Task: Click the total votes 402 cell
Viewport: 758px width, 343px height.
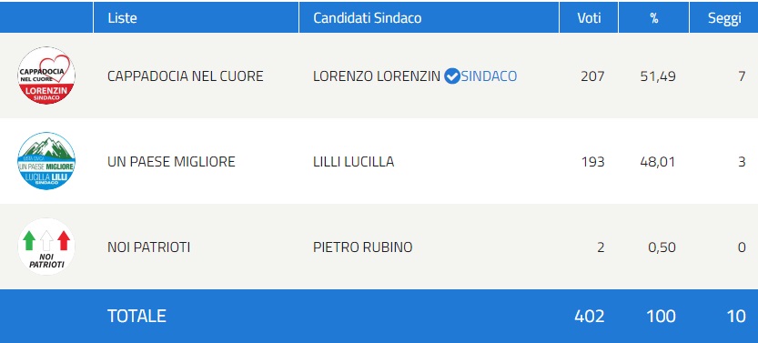Action: point(590,316)
